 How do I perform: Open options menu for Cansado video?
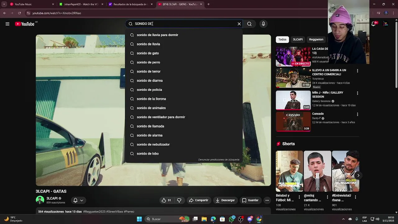(357, 114)
